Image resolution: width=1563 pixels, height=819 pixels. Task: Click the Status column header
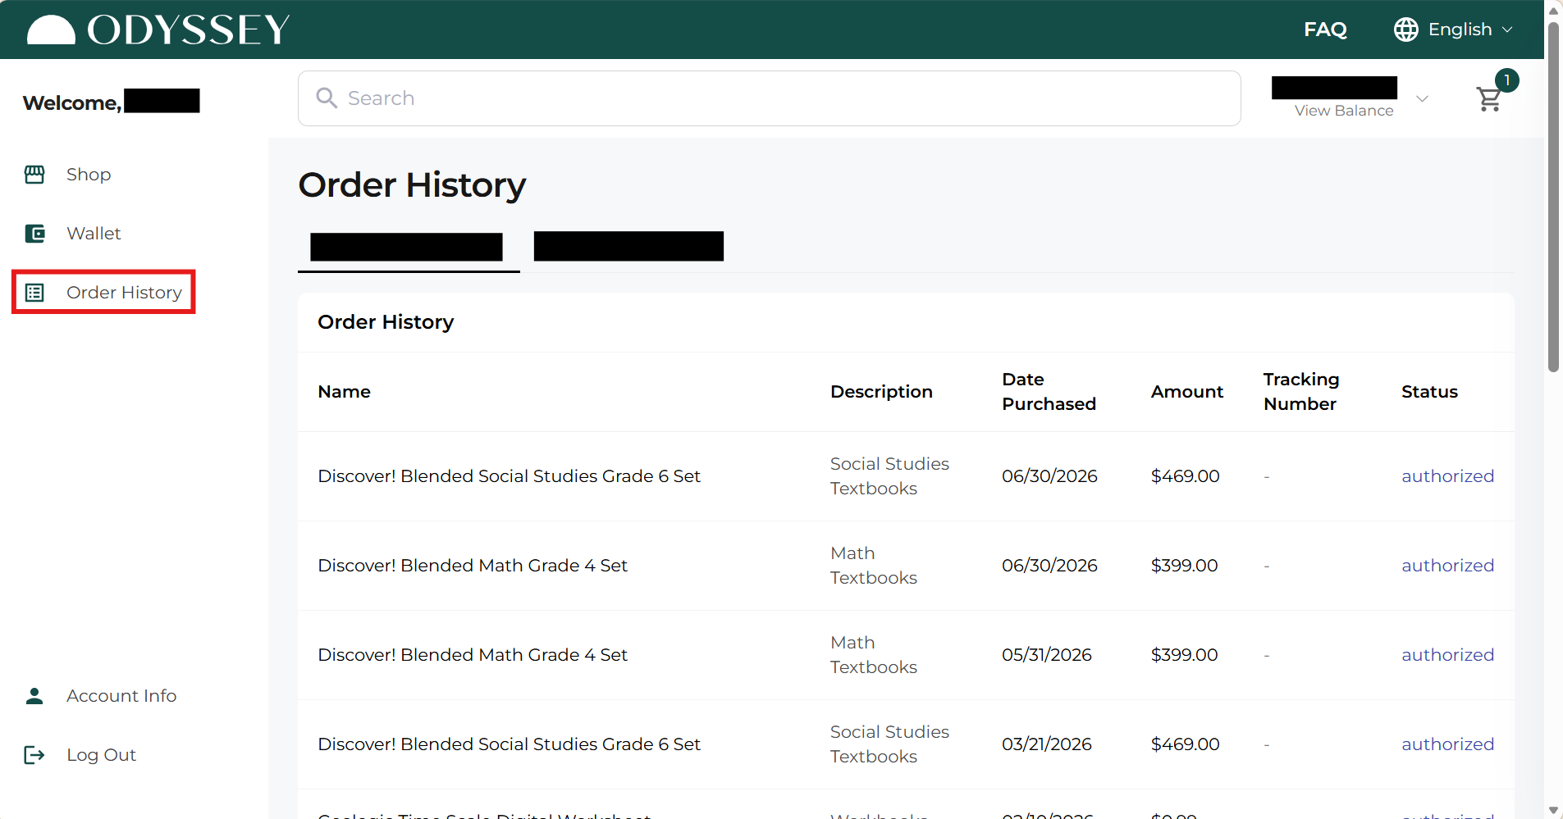1429,392
